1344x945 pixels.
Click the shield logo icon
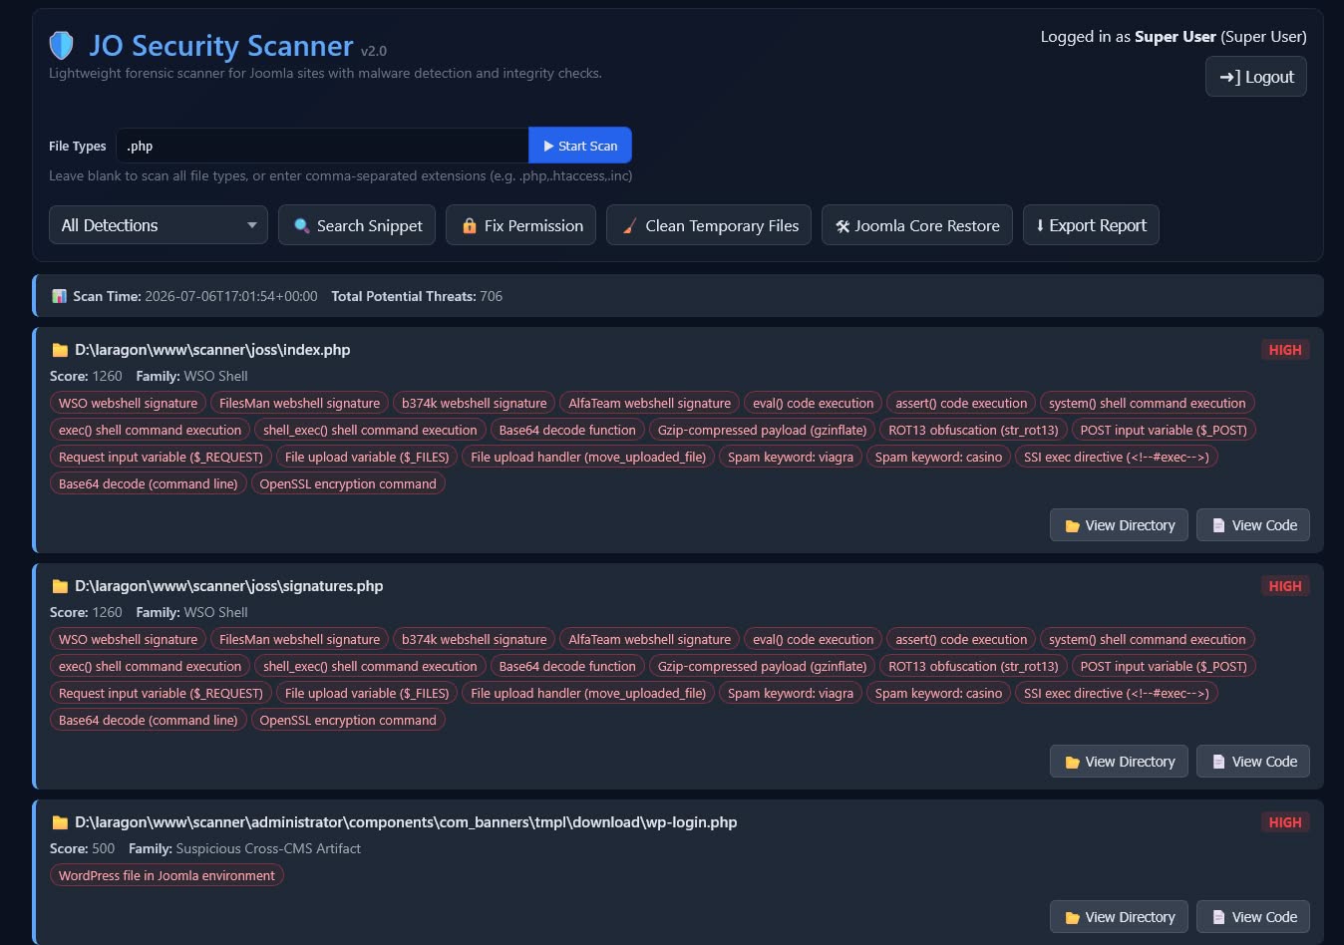click(x=62, y=45)
